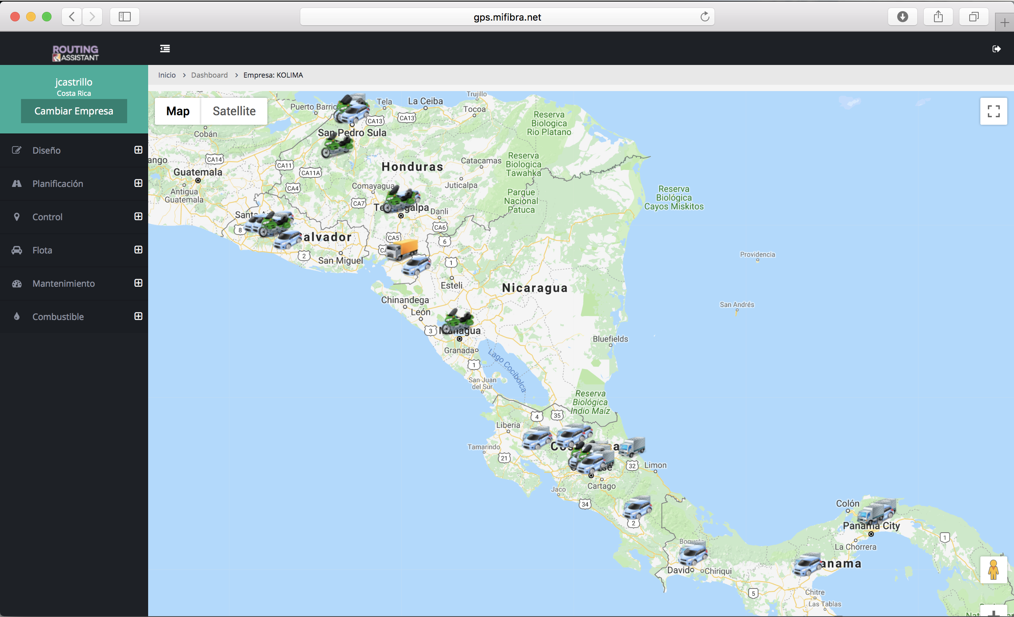This screenshot has height=617, width=1014.
Task: Reload the page in Safari
Action: tap(705, 17)
